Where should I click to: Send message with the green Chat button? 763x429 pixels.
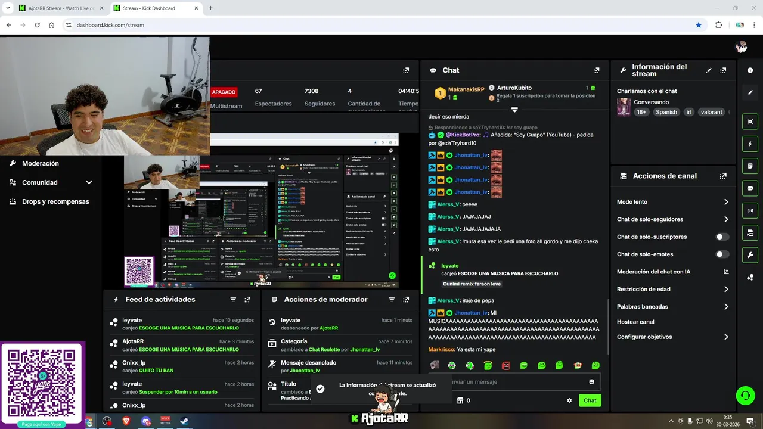click(x=590, y=400)
